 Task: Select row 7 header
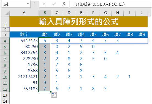pyautogui.click(x=5, y=59)
